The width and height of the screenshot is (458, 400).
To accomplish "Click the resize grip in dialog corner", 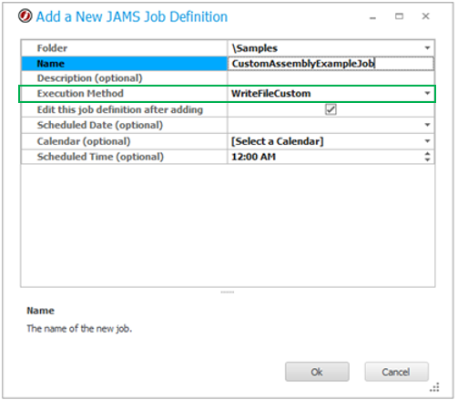I will click(x=434, y=387).
